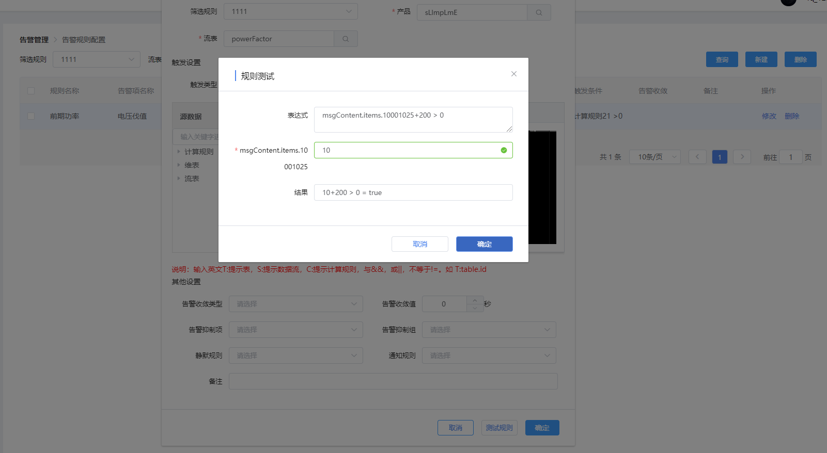Click the 修改 link in the table row
The image size is (827, 453).
click(x=769, y=116)
